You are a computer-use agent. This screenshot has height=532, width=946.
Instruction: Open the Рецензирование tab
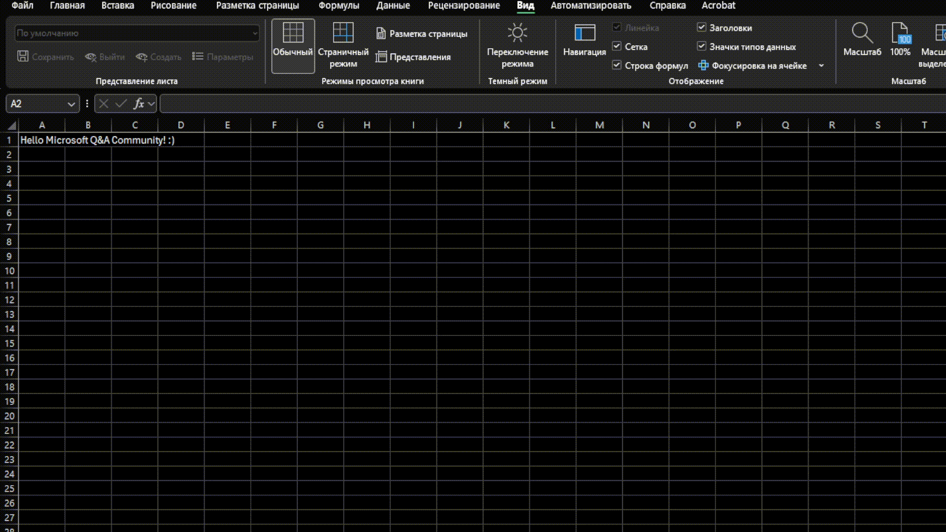[x=464, y=5]
